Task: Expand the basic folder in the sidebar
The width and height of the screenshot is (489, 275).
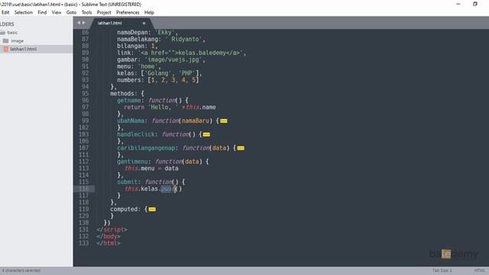Action: [x=12, y=32]
